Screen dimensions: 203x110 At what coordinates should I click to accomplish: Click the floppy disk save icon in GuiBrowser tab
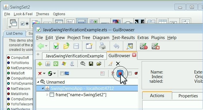coord(91,64)
